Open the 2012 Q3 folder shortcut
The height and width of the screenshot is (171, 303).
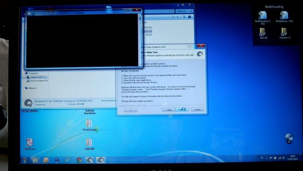point(263,33)
